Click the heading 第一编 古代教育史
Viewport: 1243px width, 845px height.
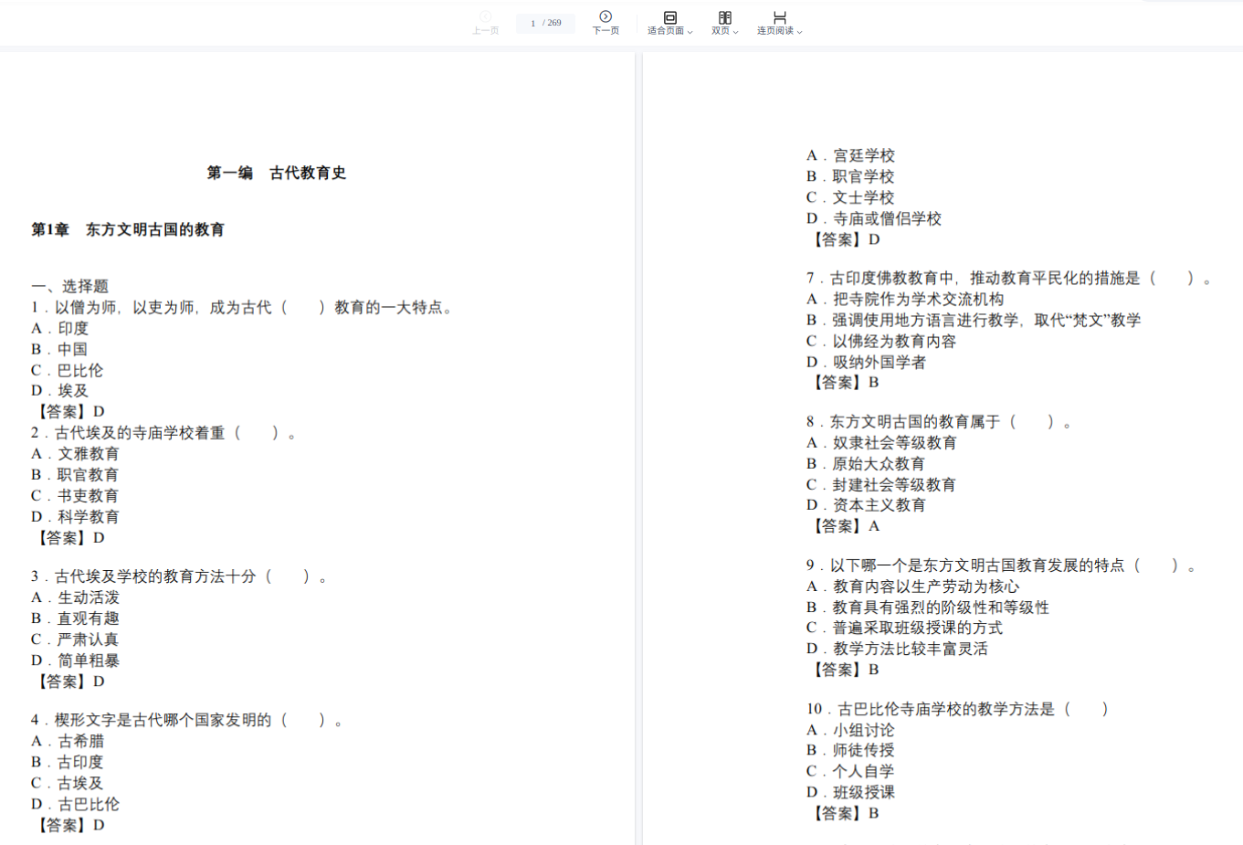(x=276, y=173)
